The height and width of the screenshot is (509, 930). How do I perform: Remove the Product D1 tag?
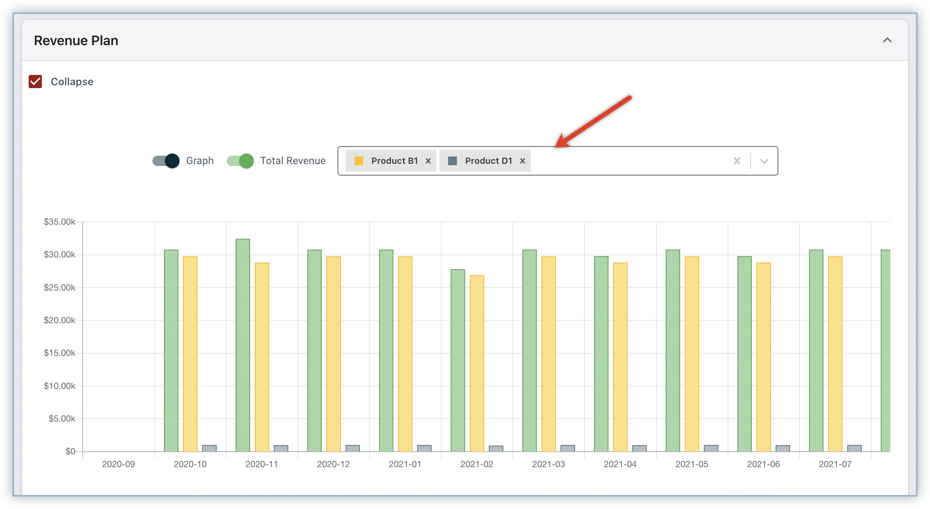pyautogui.click(x=522, y=161)
